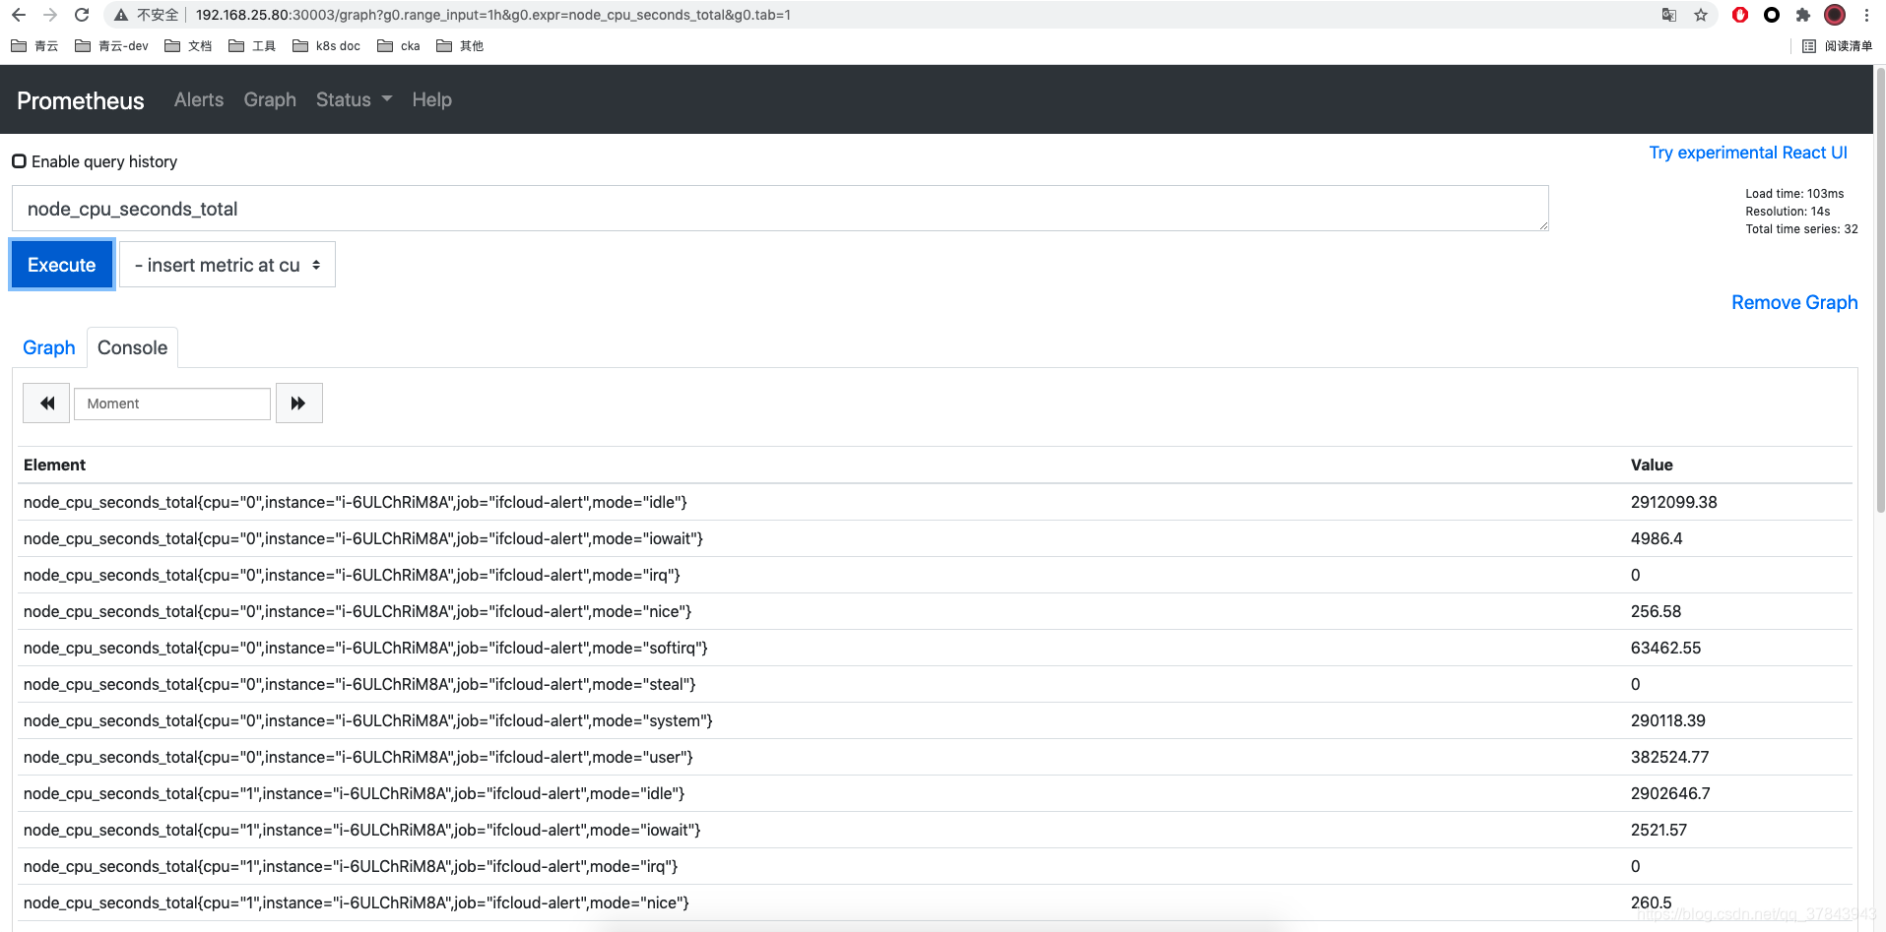The image size is (1886, 932).
Task: Select the cpu="1" mode="iowait" element row
Action: [x=935, y=830]
